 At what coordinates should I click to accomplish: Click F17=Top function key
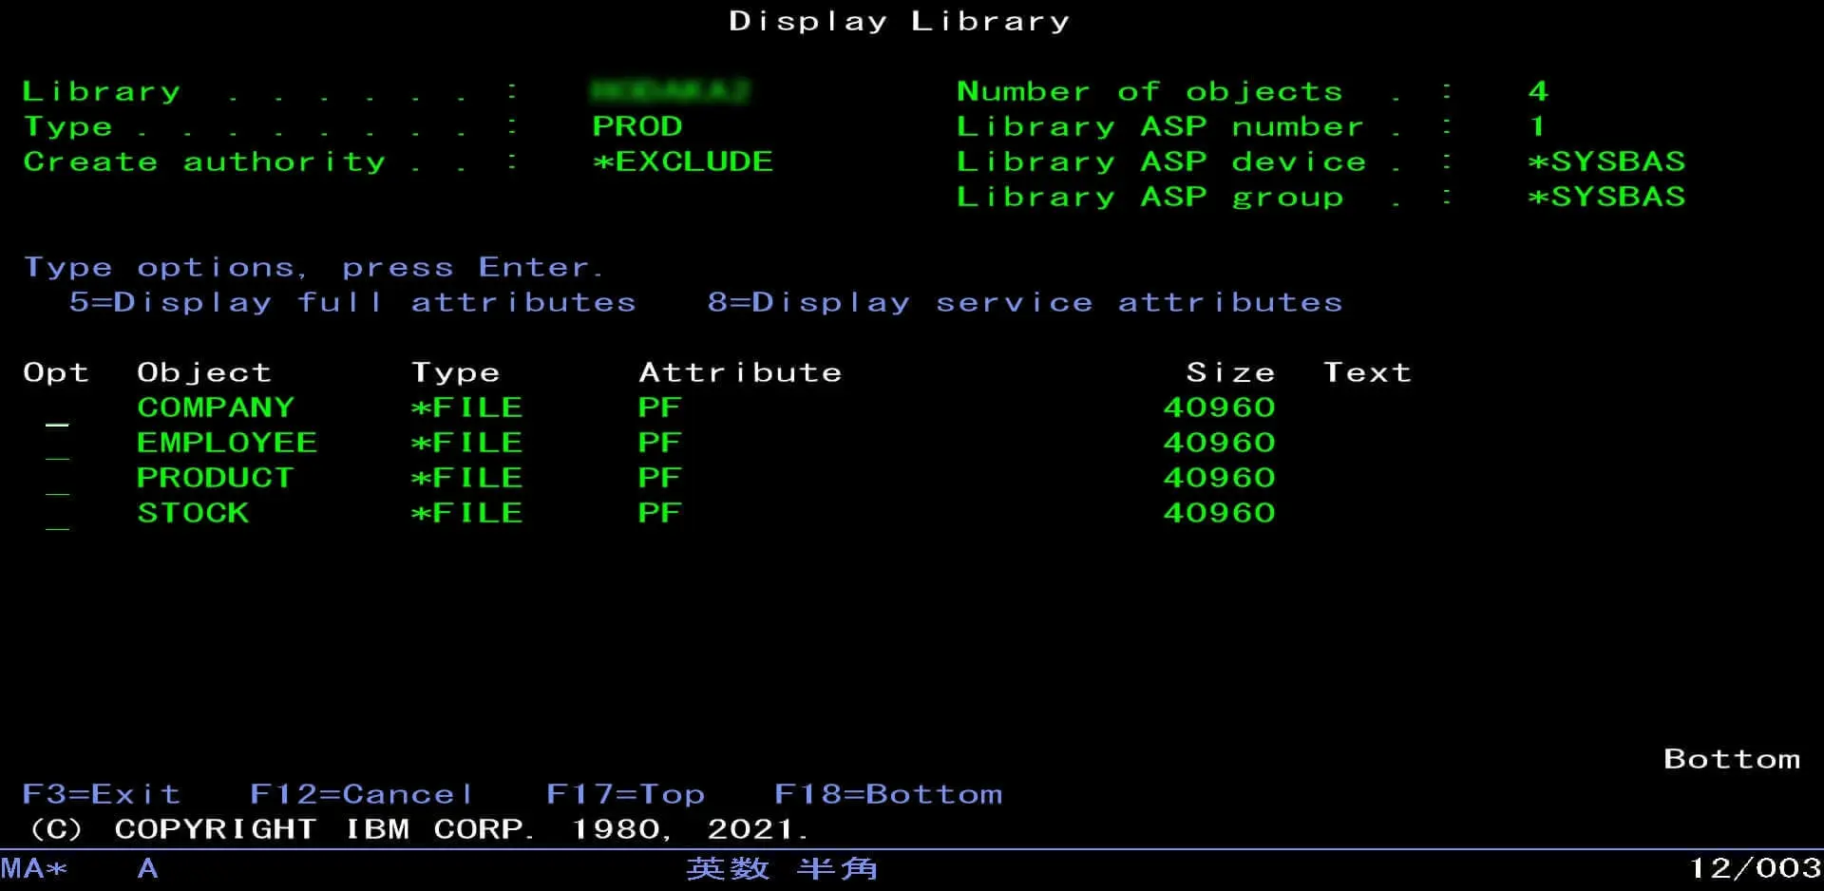pos(625,794)
